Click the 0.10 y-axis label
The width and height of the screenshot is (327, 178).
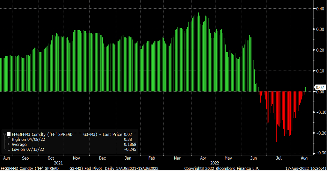click(320, 71)
